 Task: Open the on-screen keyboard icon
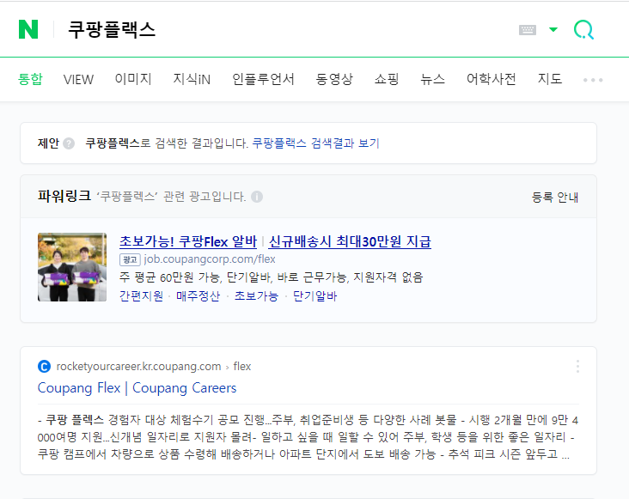(528, 30)
